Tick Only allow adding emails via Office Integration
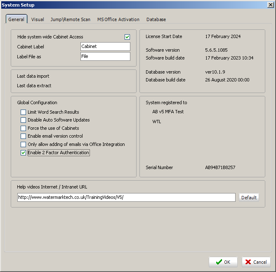 click(23, 144)
